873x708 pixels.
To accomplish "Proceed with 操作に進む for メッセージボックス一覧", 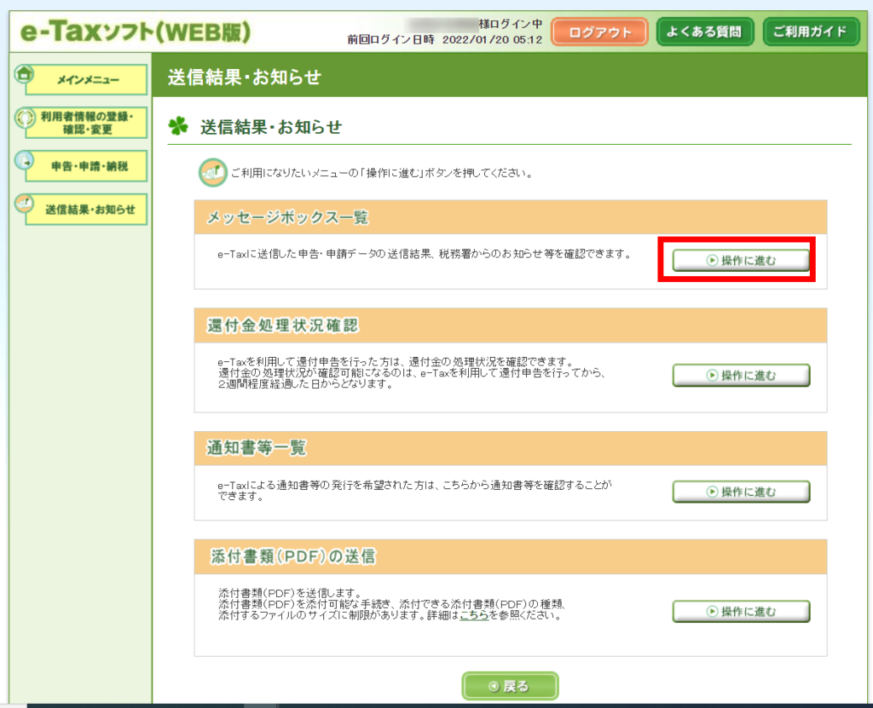I will click(741, 261).
